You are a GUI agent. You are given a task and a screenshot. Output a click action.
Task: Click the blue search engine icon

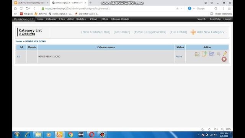pyautogui.click(x=189, y=8)
